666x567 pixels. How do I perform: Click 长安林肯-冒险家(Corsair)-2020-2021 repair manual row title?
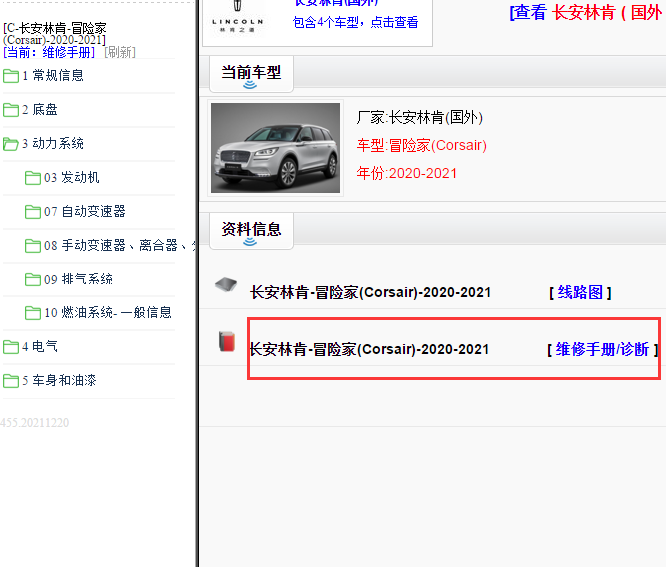tap(368, 350)
